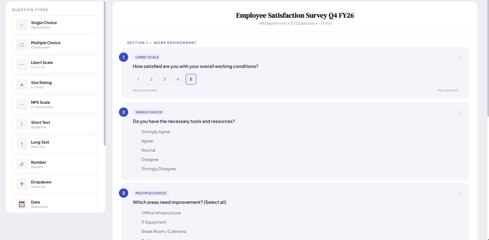This screenshot has width=489, height=240.
Task: Click the survey title Employee Satisfaction Survey
Action: 295,15
